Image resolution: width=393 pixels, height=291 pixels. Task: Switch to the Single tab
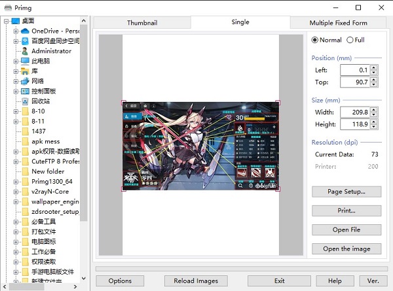click(x=240, y=22)
